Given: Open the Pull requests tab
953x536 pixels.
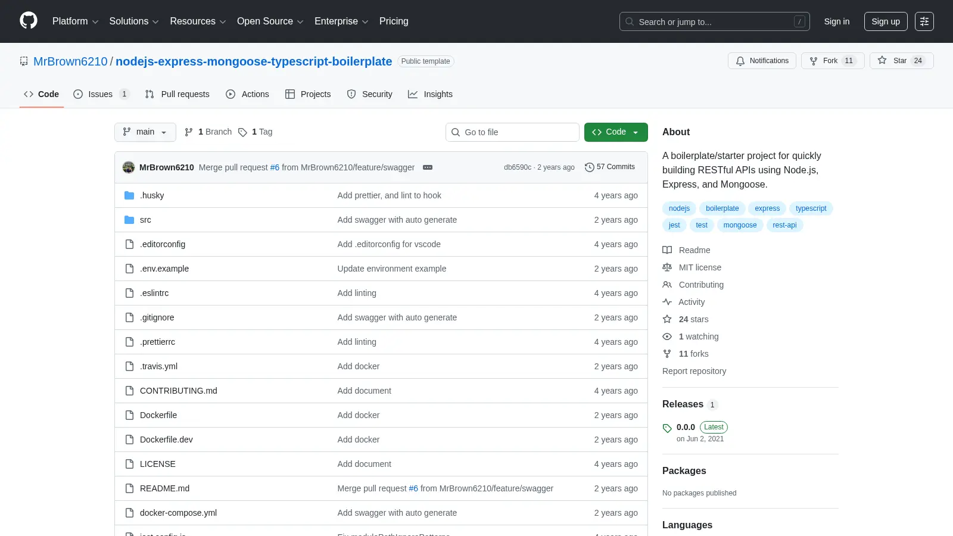Looking at the screenshot, I should (177, 94).
